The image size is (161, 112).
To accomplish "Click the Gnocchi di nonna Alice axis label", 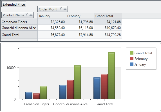I will coord(70,104).
